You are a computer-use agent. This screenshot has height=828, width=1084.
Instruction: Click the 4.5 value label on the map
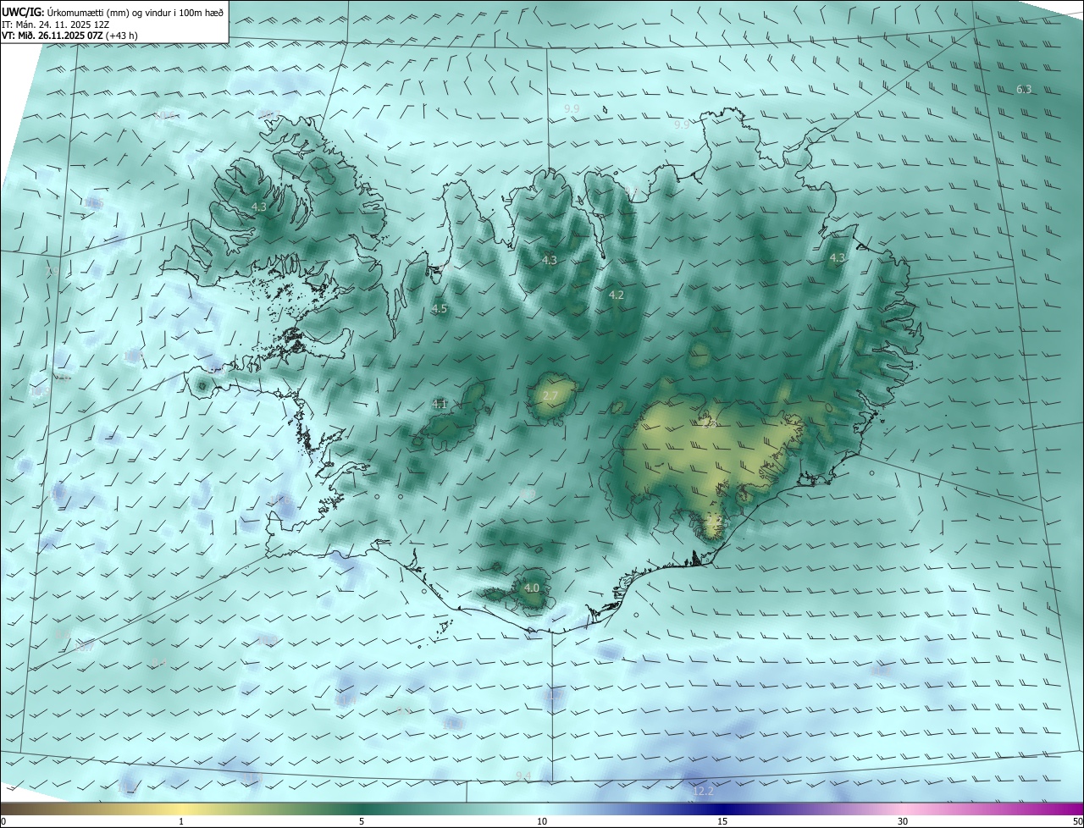coord(440,309)
